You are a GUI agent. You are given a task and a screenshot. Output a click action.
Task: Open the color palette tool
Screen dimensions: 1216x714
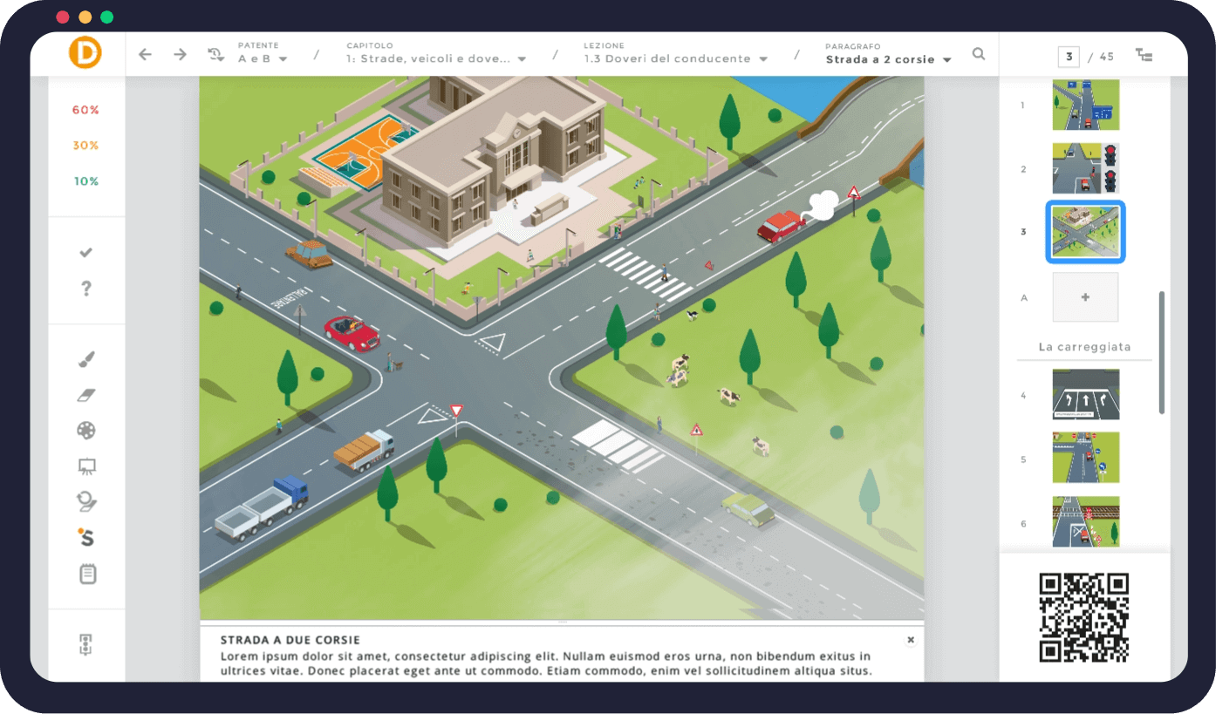[x=86, y=431]
